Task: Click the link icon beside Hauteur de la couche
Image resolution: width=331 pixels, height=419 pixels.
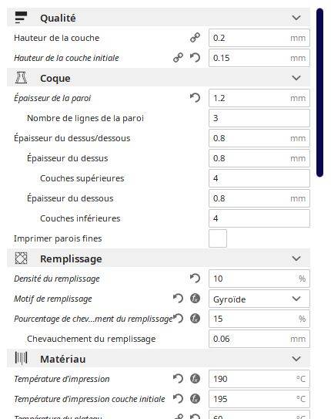Action: click(x=195, y=38)
